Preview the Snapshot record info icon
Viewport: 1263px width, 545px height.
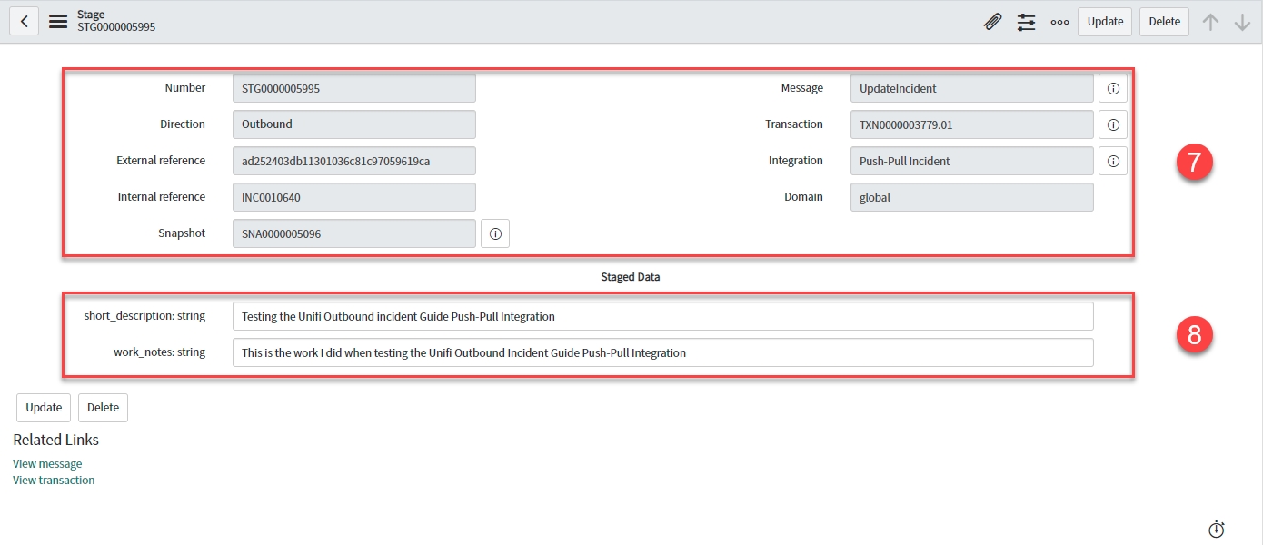click(495, 233)
